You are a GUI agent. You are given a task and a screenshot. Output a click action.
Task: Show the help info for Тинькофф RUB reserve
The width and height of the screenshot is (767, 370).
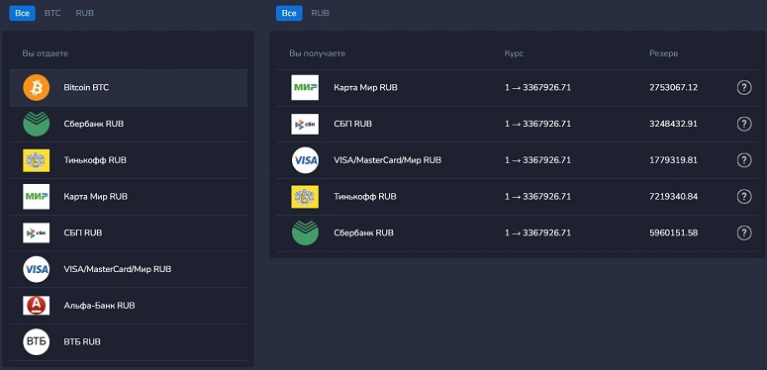point(744,197)
